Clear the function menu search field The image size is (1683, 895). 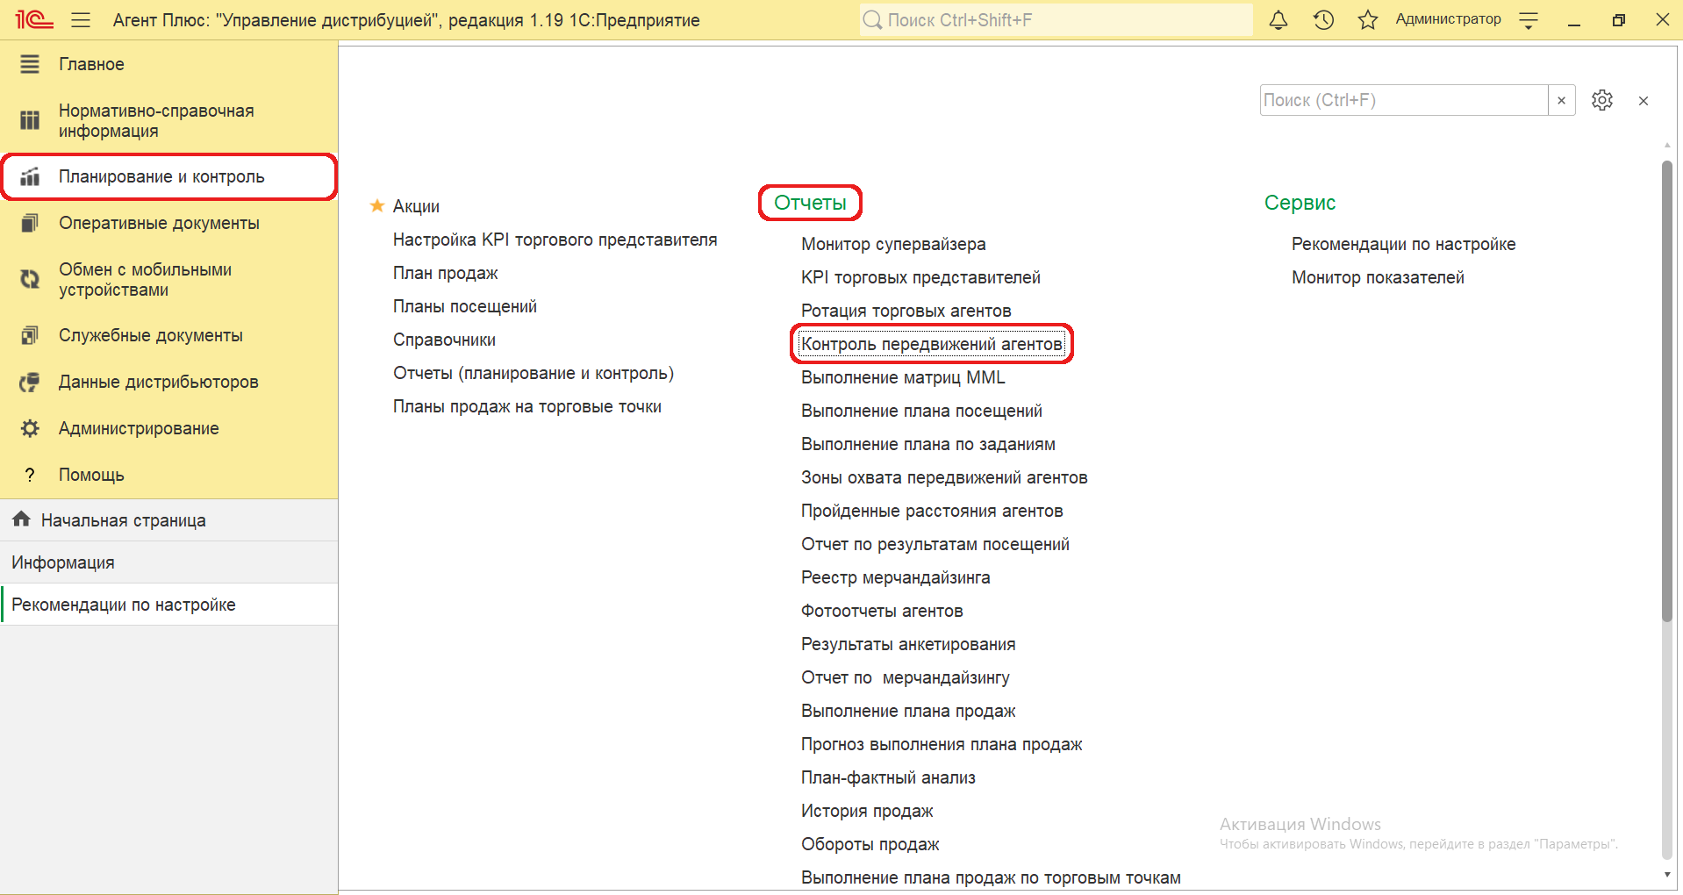pyautogui.click(x=1561, y=100)
